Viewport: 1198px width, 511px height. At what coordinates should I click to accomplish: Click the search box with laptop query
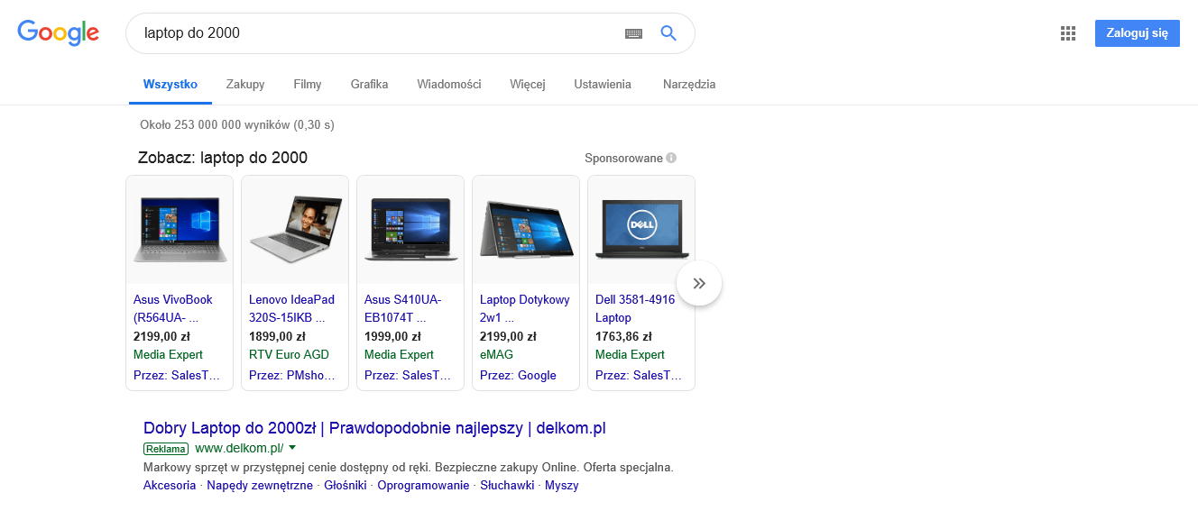[379, 33]
